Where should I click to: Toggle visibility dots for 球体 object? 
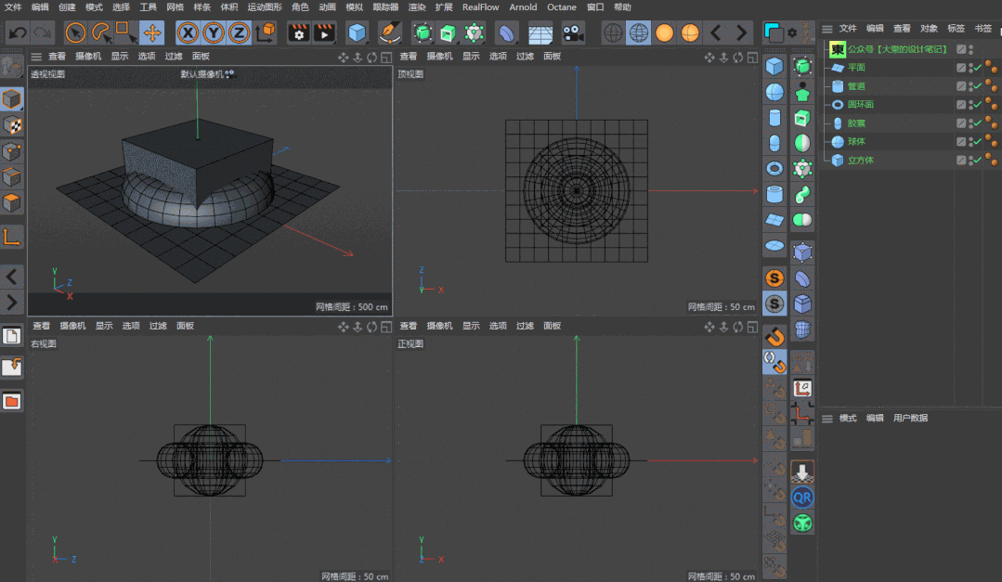969,142
